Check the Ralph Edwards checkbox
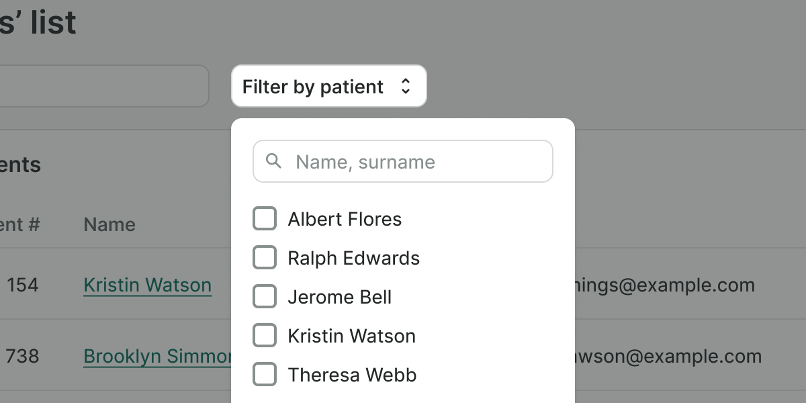The width and height of the screenshot is (806, 403). pos(265,258)
